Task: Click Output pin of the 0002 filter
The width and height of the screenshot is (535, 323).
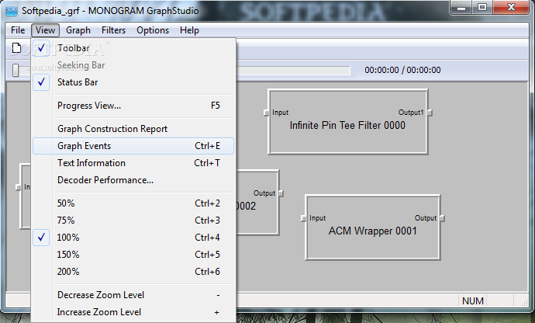Action: click(281, 193)
